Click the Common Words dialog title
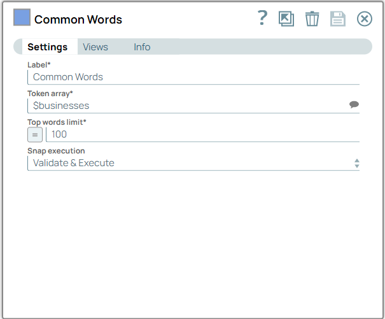Viewport: 385px width, 319px height. [x=78, y=19]
